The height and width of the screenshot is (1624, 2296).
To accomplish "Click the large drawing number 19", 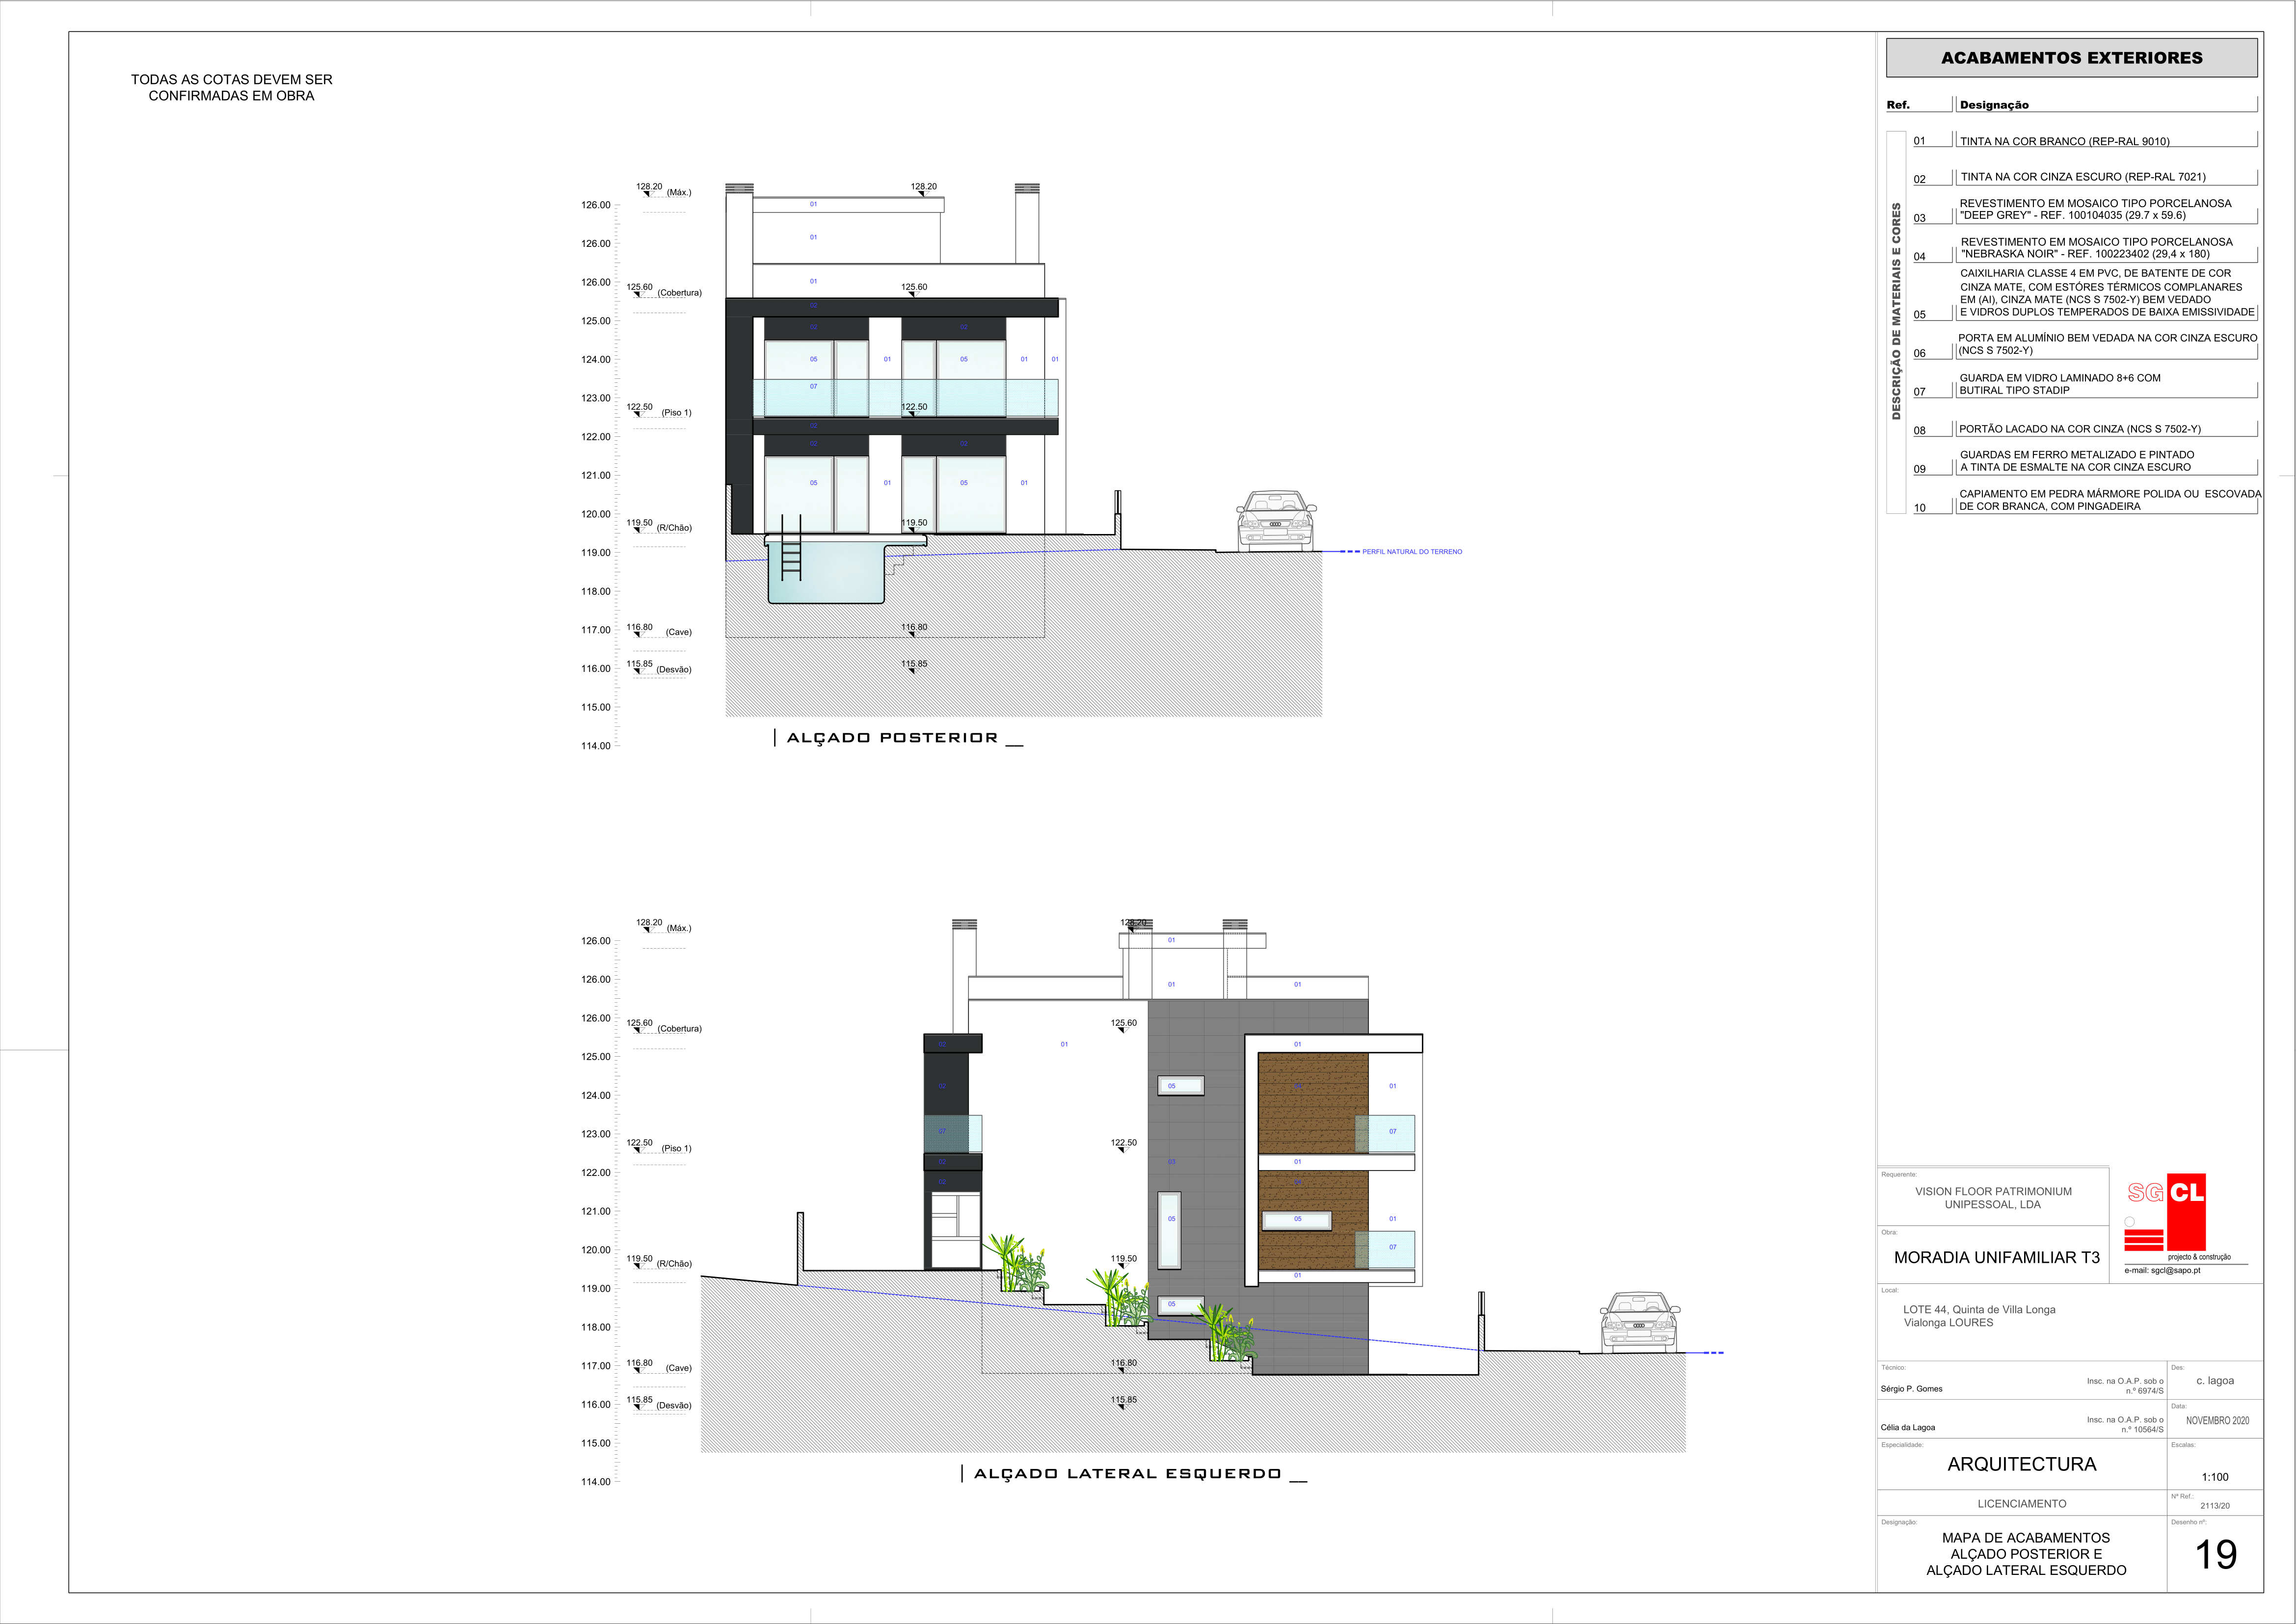I will pos(2215,1554).
